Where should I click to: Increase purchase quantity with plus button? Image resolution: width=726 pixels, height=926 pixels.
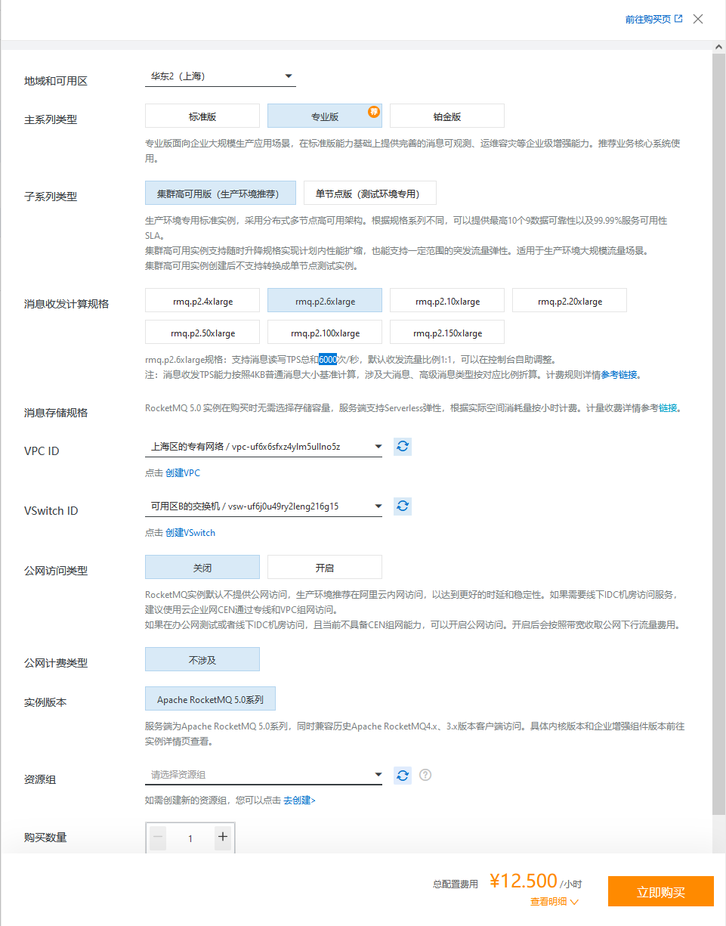click(222, 838)
